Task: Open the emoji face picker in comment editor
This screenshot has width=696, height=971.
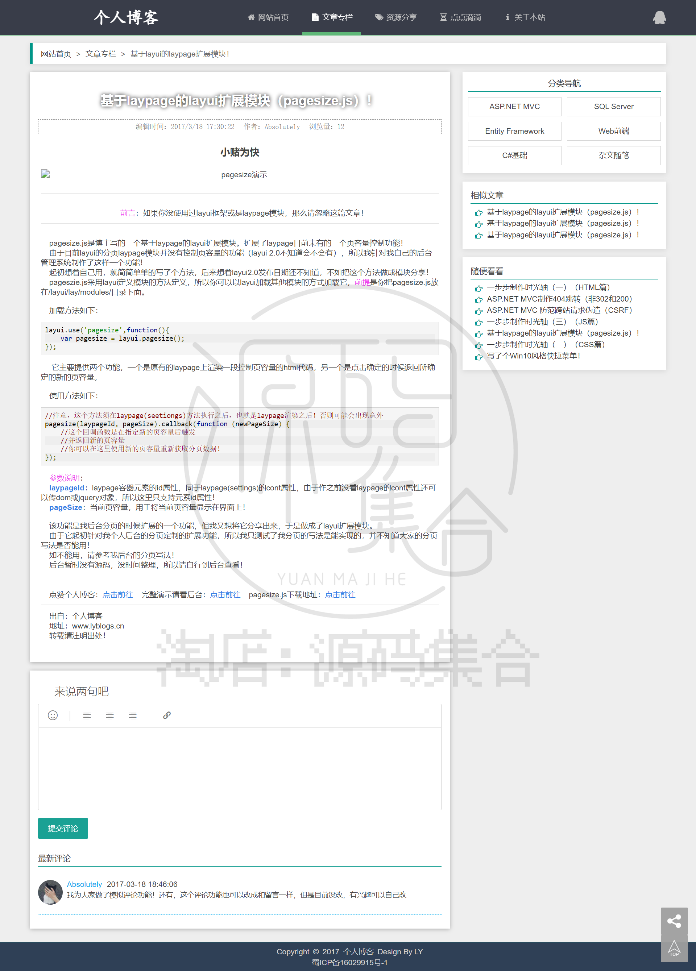Action: click(53, 715)
